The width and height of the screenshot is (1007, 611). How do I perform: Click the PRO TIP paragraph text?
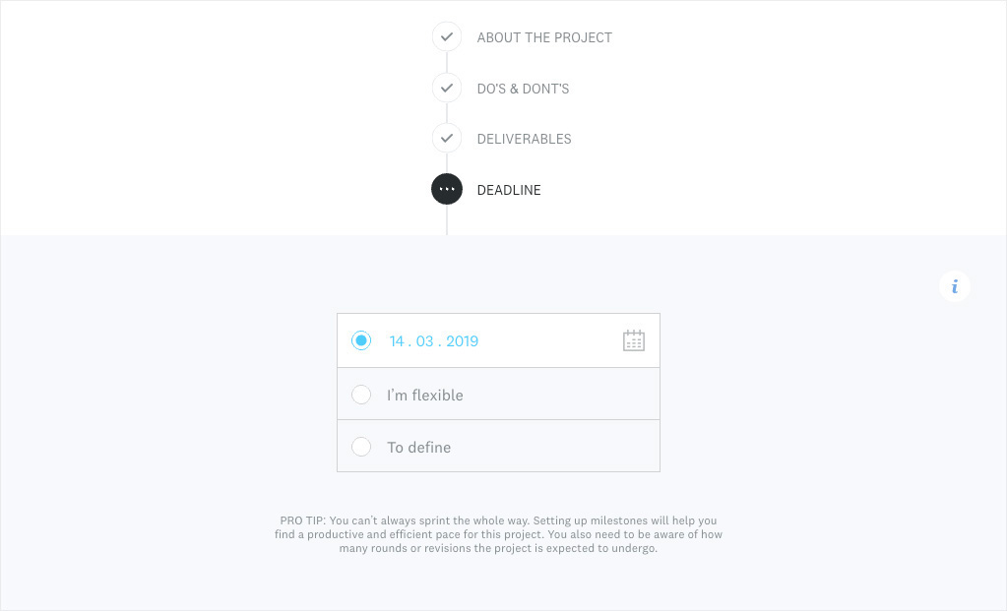[498, 534]
